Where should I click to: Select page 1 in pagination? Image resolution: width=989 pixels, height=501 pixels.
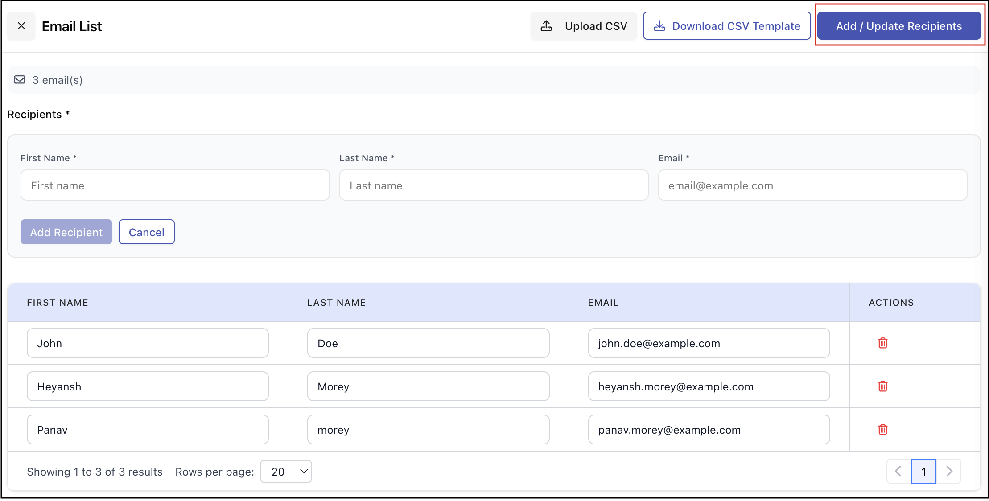(923, 471)
